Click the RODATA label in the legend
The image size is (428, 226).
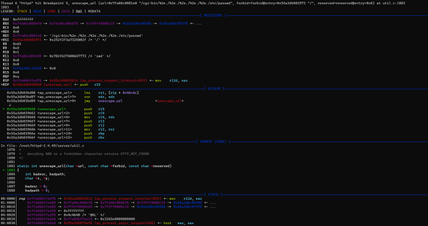94,11
